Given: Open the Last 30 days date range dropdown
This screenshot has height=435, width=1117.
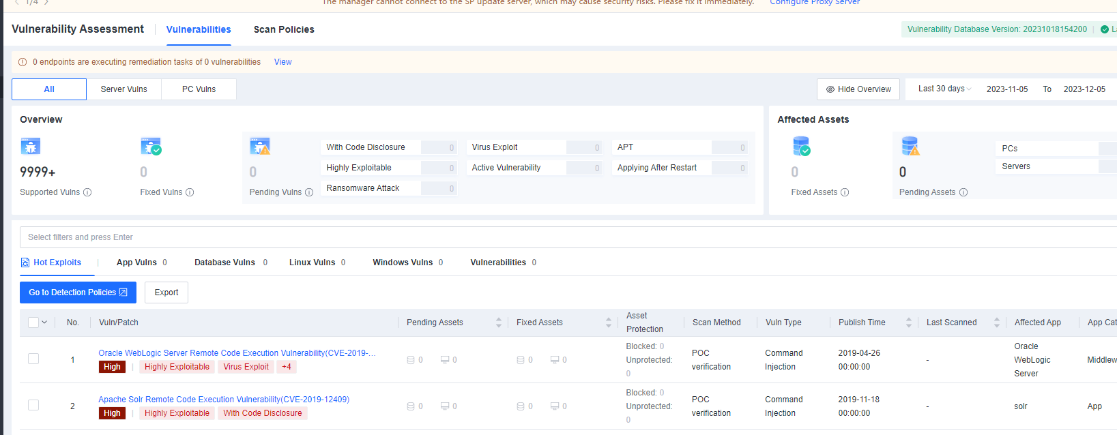Looking at the screenshot, I should coord(944,89).
